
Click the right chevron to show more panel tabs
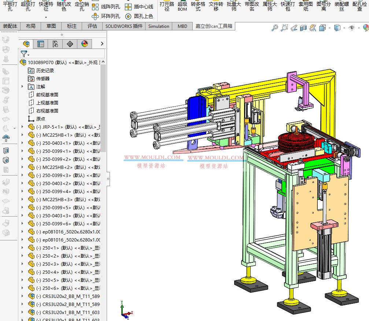coord(102,44)
